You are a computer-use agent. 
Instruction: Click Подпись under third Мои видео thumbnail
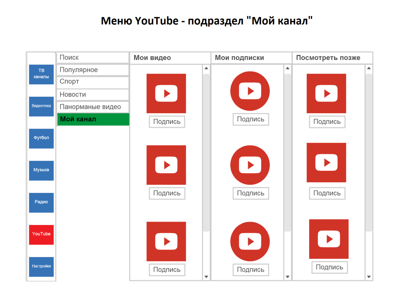coord(167,270)
